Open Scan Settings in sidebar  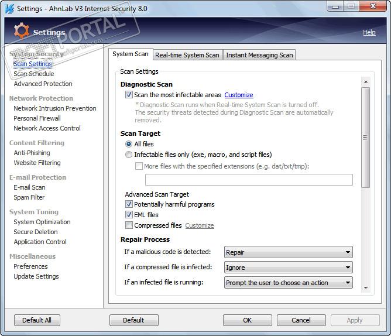click(33, 64)
